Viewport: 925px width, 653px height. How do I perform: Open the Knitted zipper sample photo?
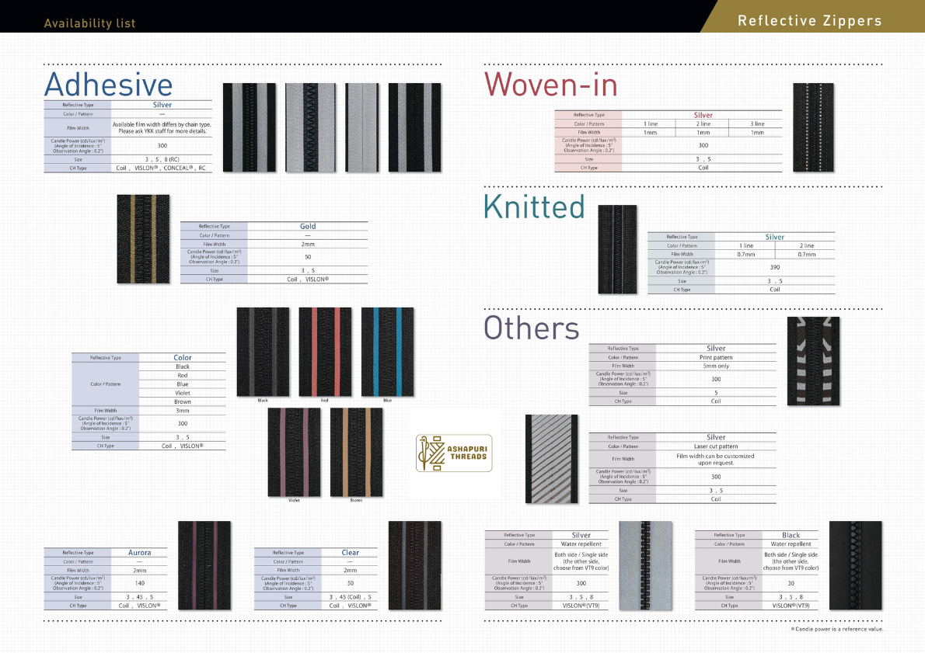tap(618, 248)
